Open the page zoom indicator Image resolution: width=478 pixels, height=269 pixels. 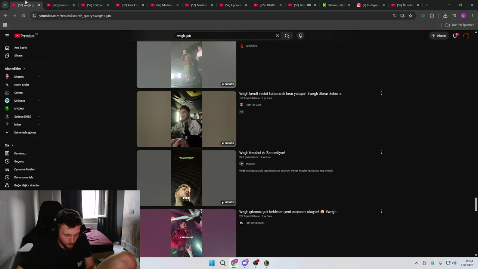[394, 16]
